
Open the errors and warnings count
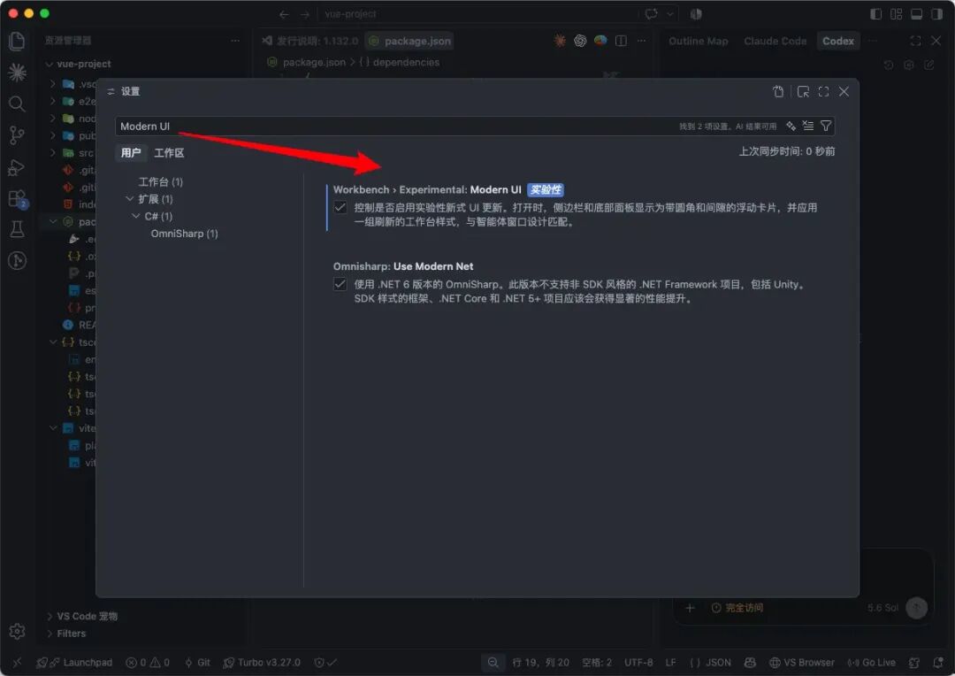[148, 662]
